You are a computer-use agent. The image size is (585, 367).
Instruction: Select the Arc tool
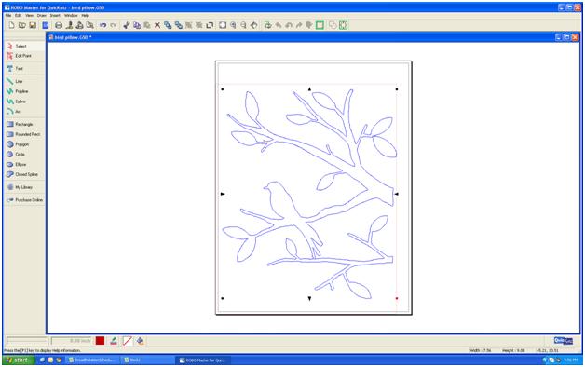(x=24, y=112)
